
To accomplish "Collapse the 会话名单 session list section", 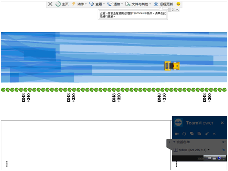I will point(182,142).
